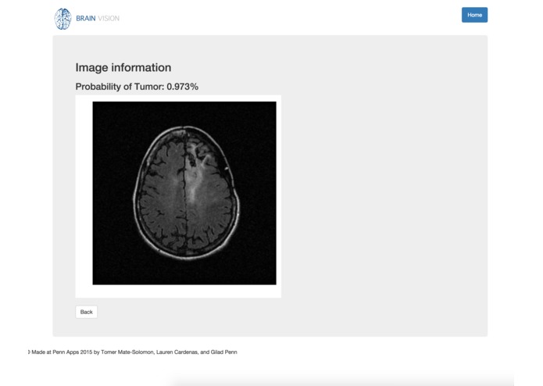Click the BRAIN VISION brand text
The height and width of the screenshot is (386, 543).
98,18
